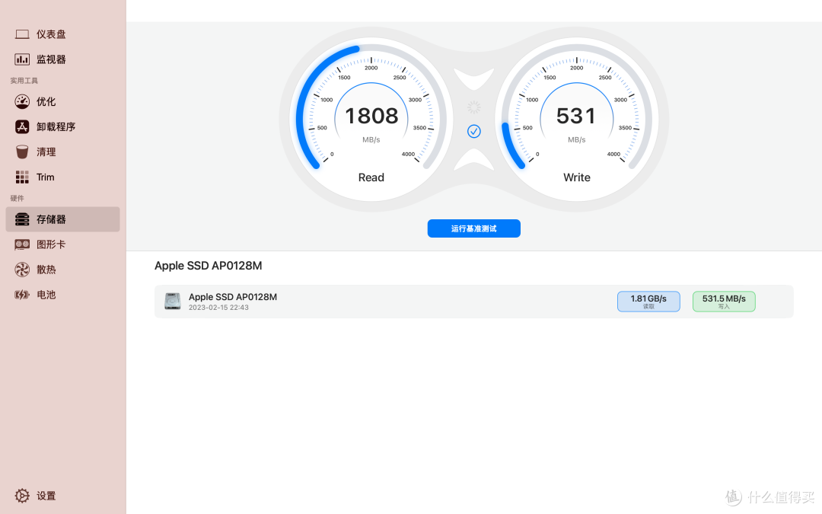Open the 图形卡 GPU icon
This screenshot has height=514, width=822.
(x=22, y=244)
